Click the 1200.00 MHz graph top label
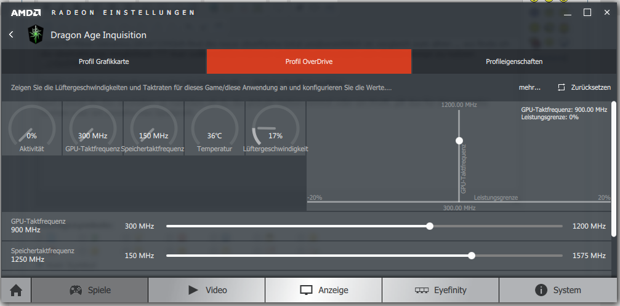 tap(459, 105)
